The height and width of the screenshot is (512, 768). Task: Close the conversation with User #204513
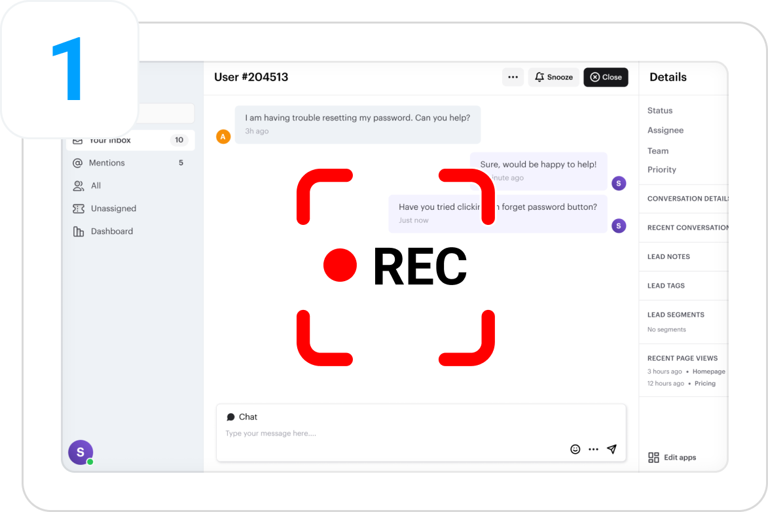pos(606,77)
